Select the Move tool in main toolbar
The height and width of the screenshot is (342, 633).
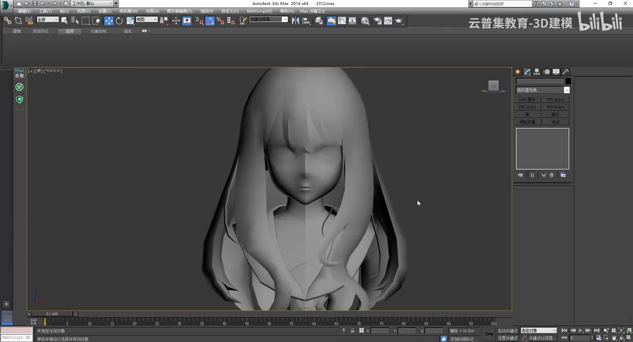point(109,21)
